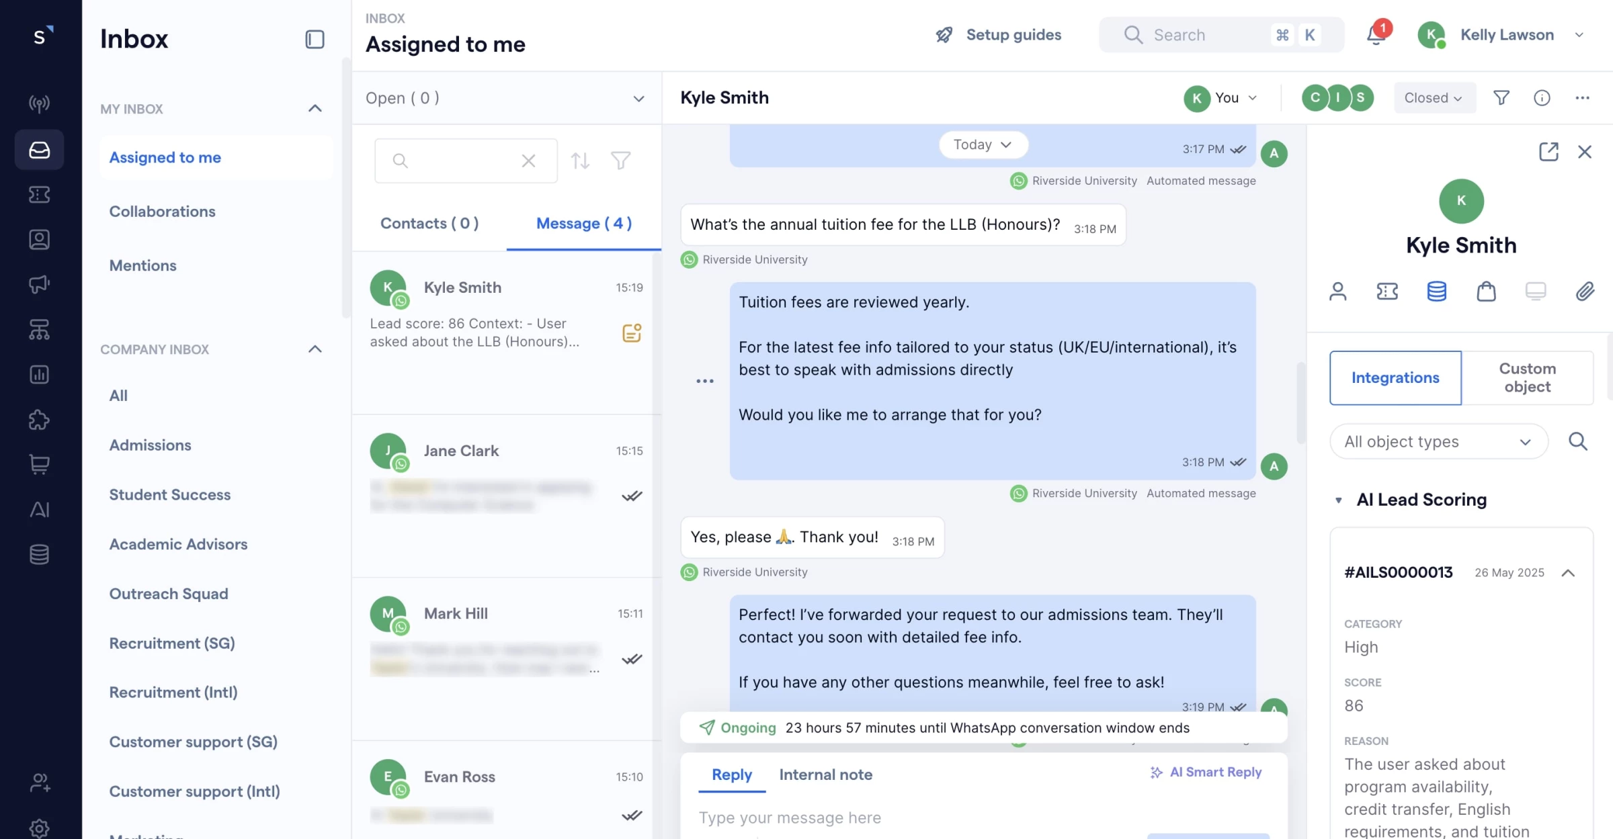Image resolution: width=1613 pixels, height=839 pixels.
Task: Open the Inbox icon in left rail
Action: click(x=39, y=149)
